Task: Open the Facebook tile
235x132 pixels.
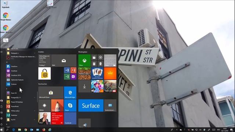Action: (70, 118)
